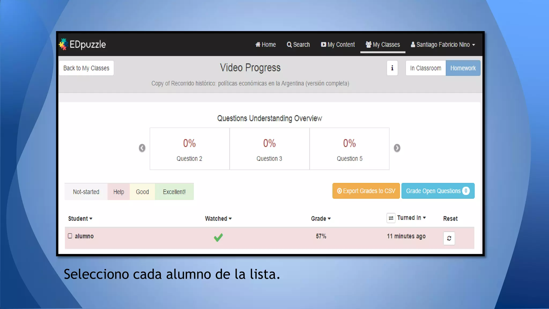Click Back to My Classes button

(x=86, y=68)
